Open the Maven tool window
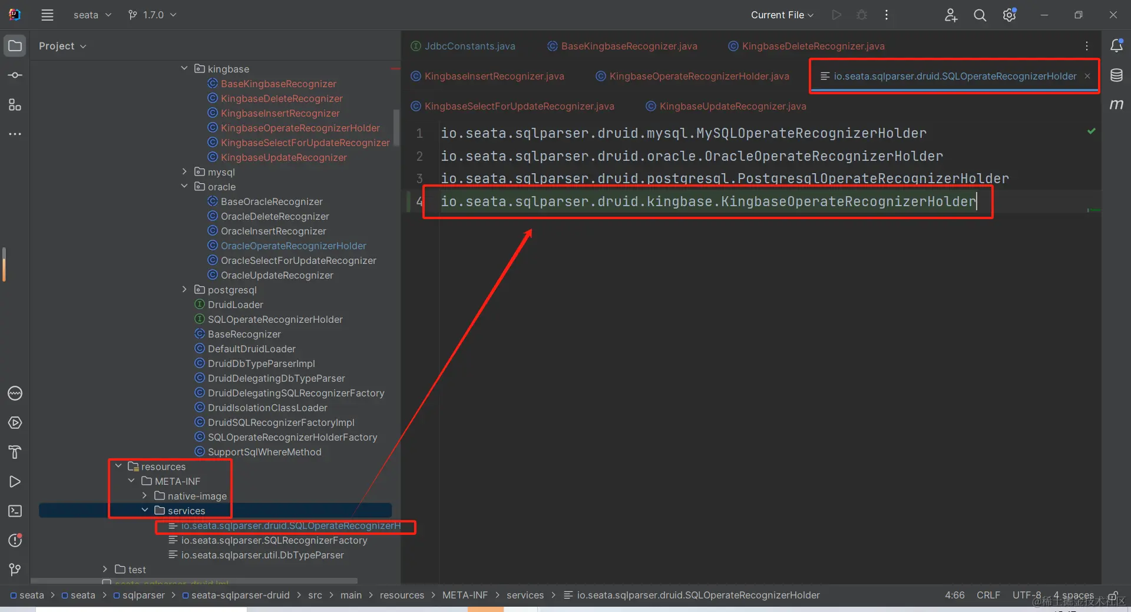Image resolution: width=1131 pixels, height=612 pixels. point(1116,105)
